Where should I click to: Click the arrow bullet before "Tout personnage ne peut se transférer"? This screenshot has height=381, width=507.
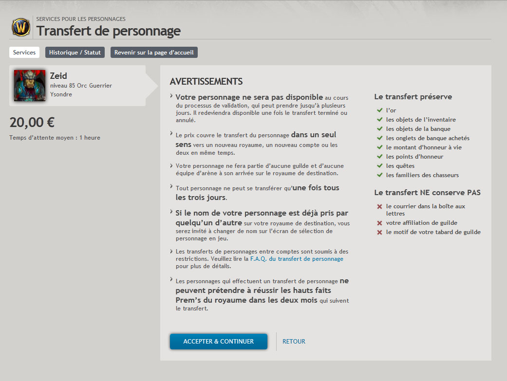click(x=171, y=186)
